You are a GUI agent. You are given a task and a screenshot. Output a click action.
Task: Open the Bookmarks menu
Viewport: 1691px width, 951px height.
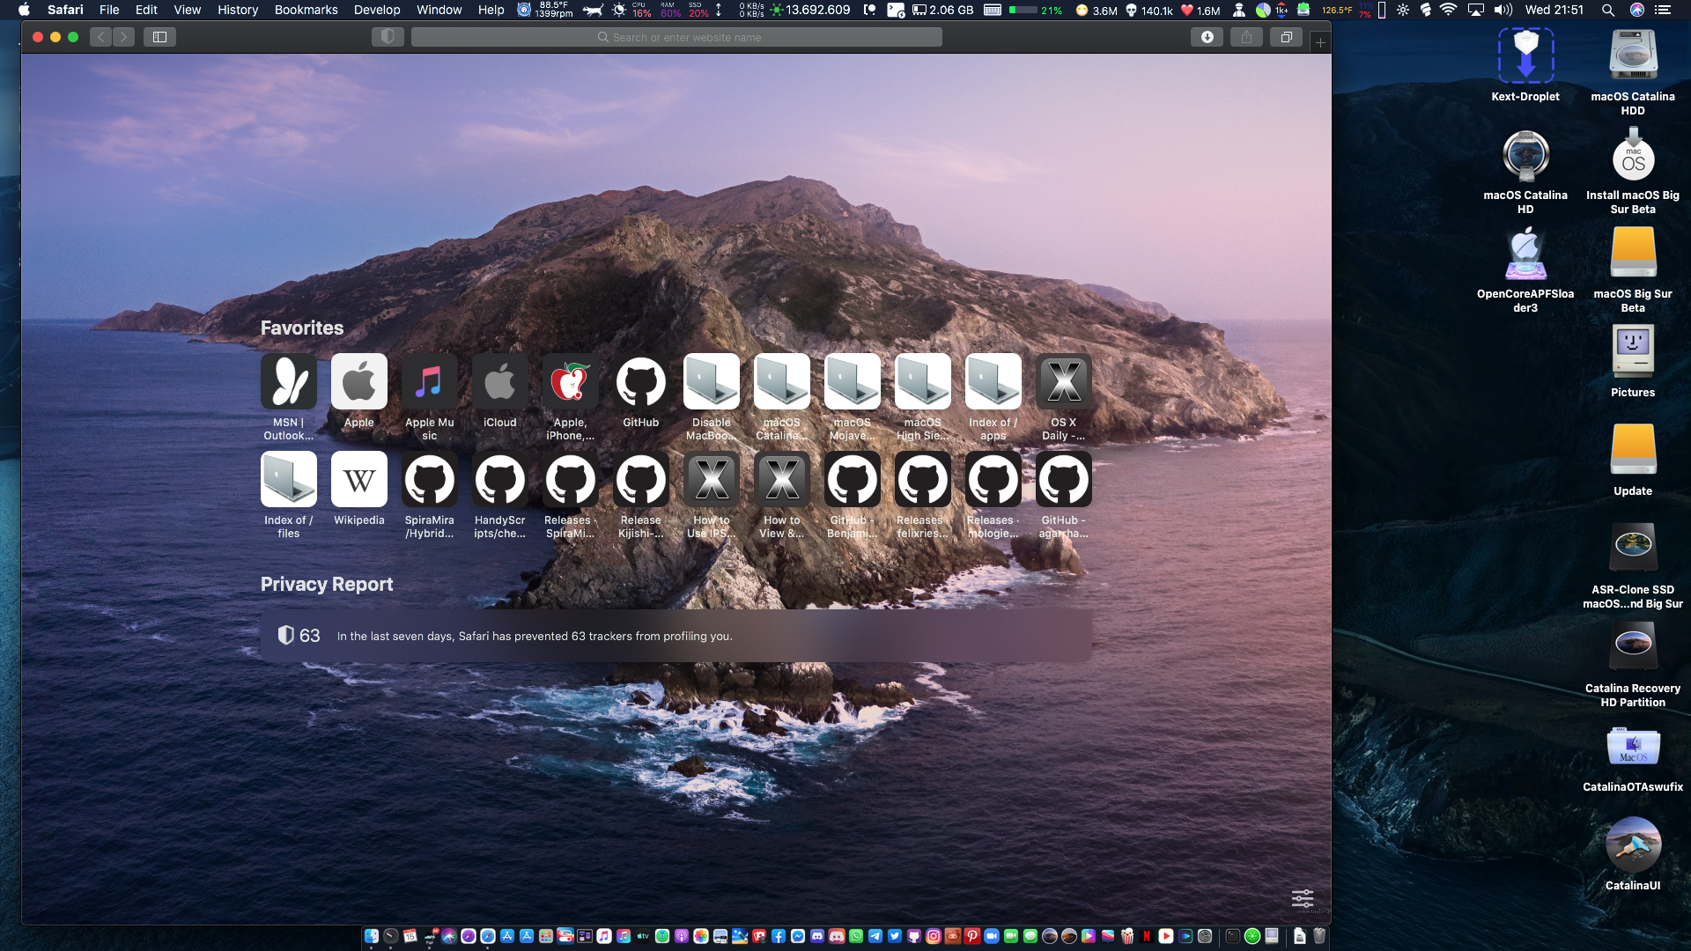tap(306, 10)
